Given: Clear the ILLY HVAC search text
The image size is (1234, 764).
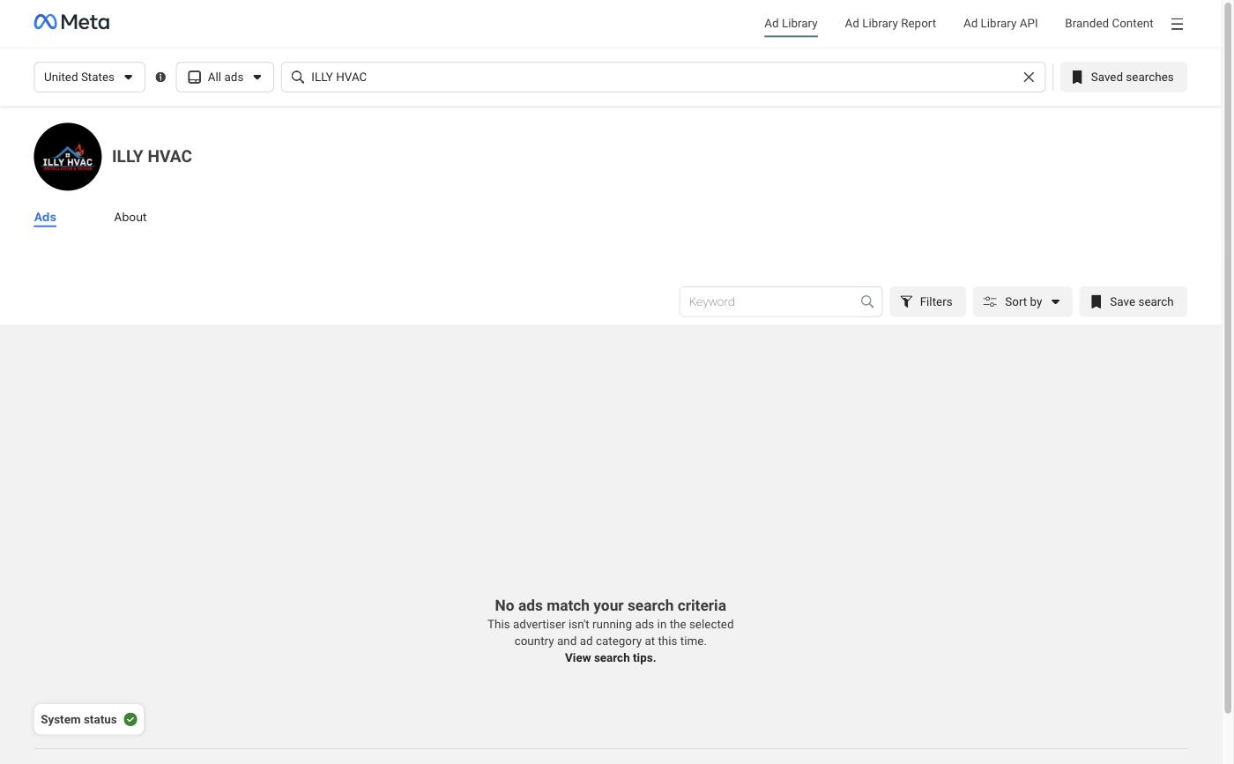Looking at the screenshot, I should 1029,78.
